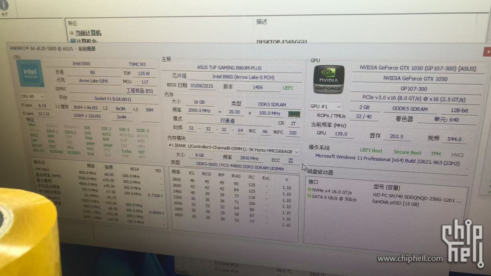Click the DDR5-5600 / PC5-44800 module type field
The image size is (491, 276).
pyautogui.click(x=240, y=166)
